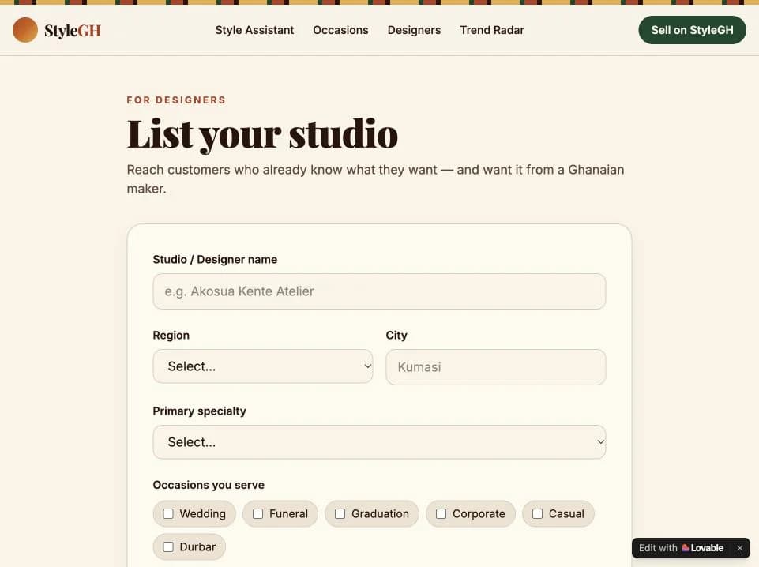Select the Corporate occasion checkbox
The image size is (759, 567).
(441, 513)
